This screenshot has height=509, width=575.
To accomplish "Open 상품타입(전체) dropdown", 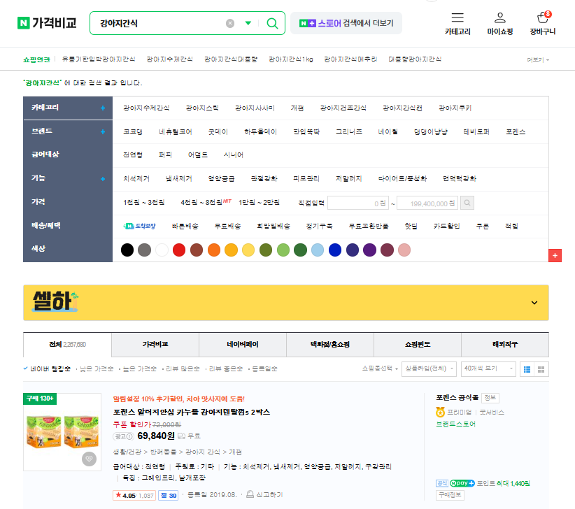I will pos(429,368).
